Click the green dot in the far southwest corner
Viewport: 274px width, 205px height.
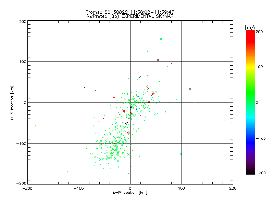[x=68, y=172]
